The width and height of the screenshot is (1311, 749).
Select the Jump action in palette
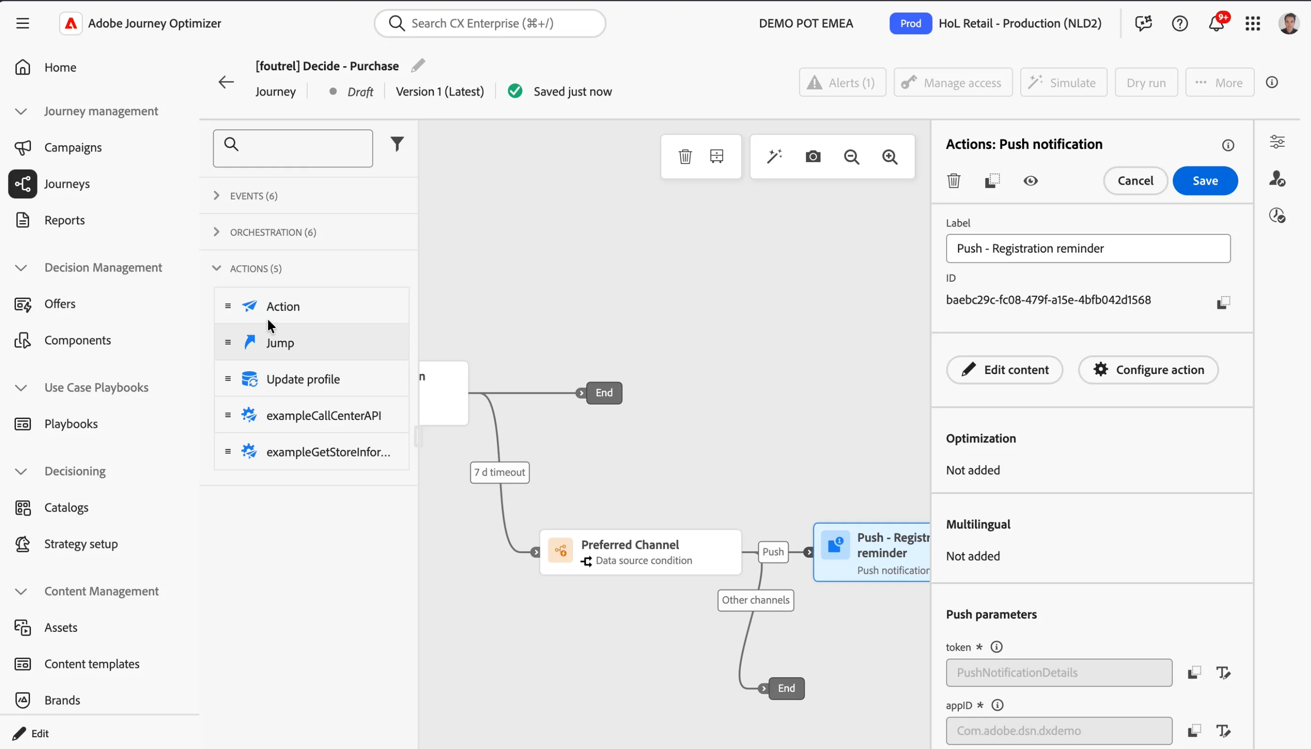coord(312,343)
